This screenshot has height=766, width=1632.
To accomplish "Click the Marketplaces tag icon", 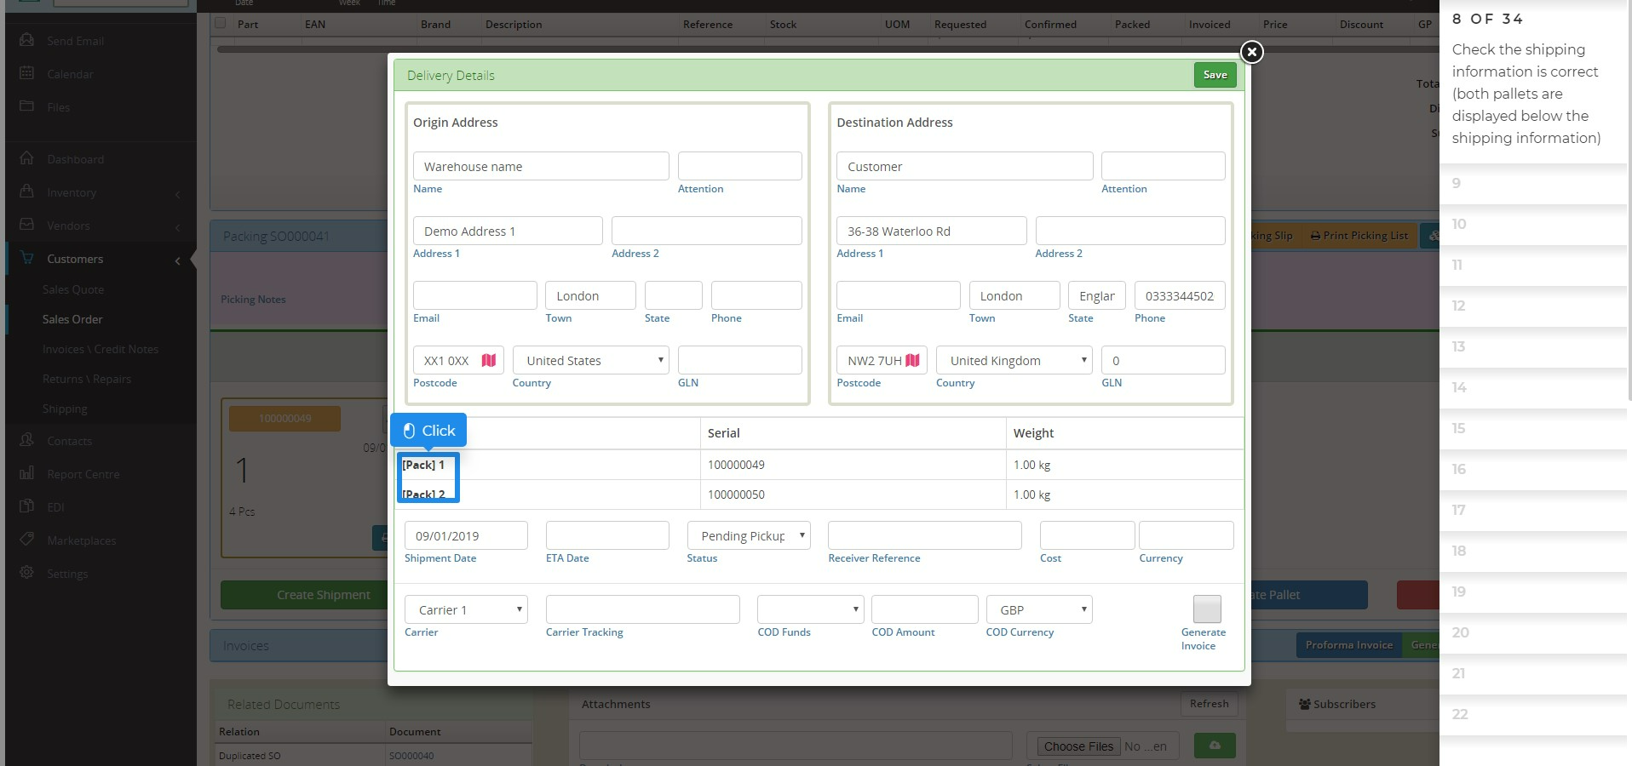I will tap(27, 540).
